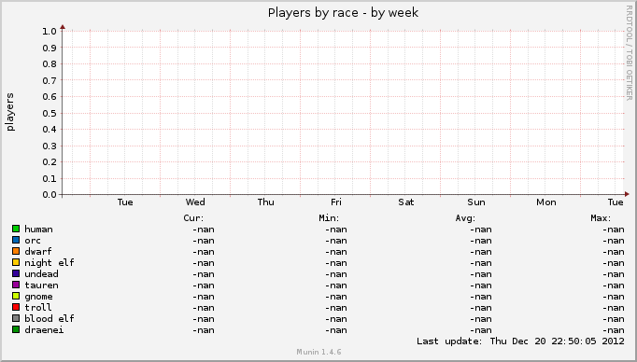637x362 pixels.
Task: Click the 'Max:' column header
Action: pyautogui.click(x=601, y=218)
